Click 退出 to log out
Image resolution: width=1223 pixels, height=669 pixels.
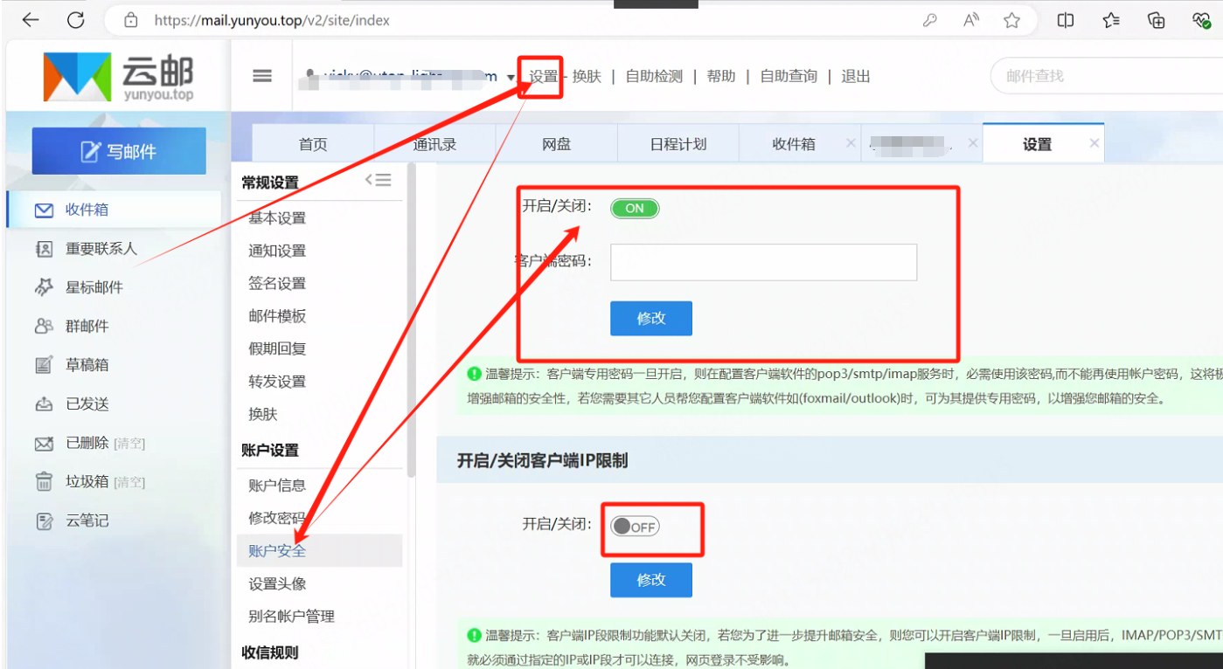coord(856,76)
